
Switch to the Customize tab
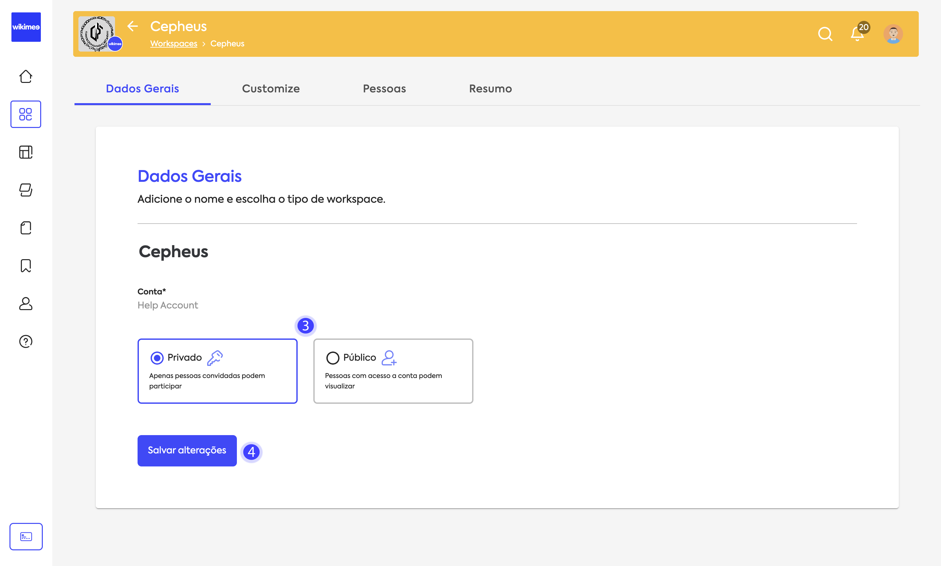tap(271, 88)
